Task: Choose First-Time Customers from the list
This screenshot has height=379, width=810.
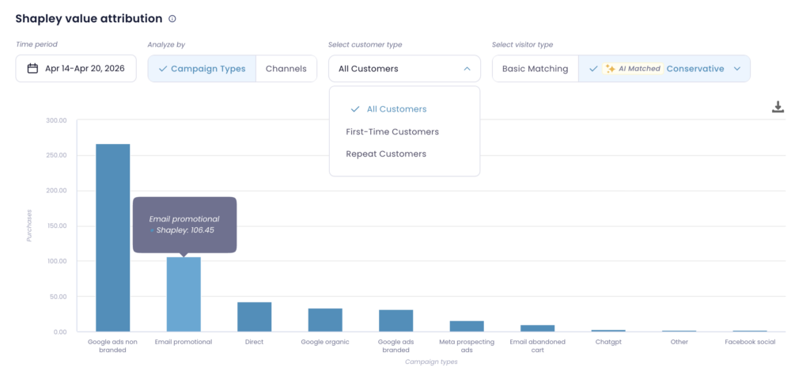Action: 392,131
